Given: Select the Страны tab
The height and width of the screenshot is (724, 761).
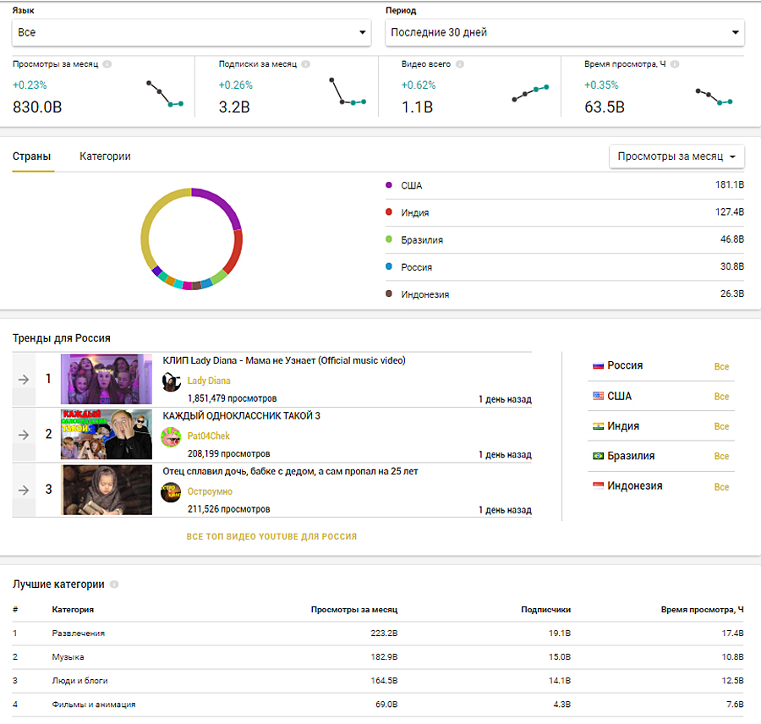Looking at the screenshot, I should (x=31, y=156).
